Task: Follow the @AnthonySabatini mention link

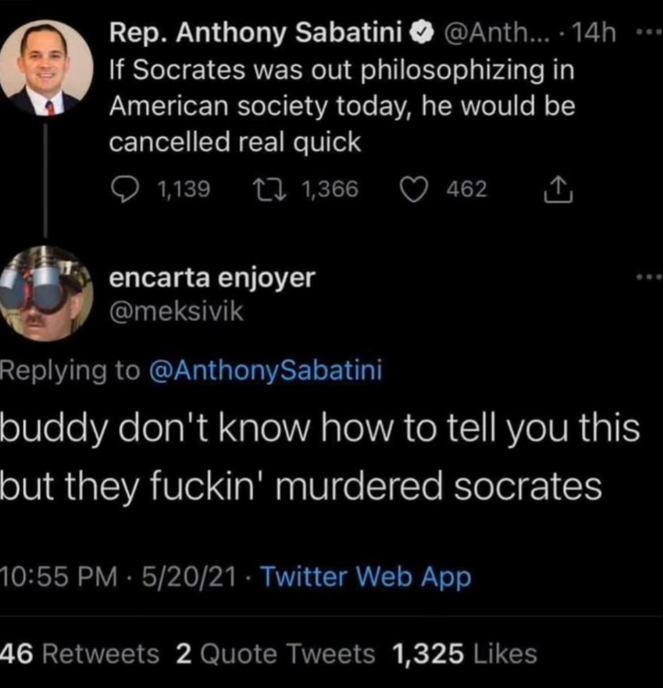Action: 265,371
